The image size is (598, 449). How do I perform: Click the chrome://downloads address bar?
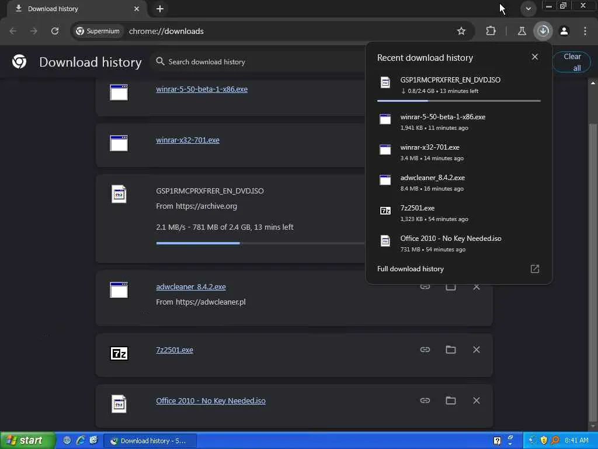(166, 31)
